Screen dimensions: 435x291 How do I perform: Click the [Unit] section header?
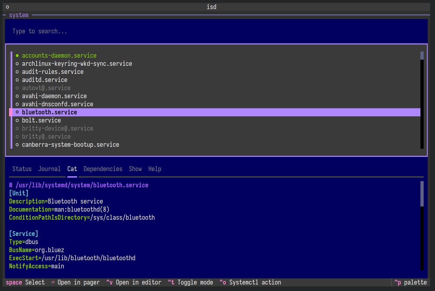pyautogui.click(x=19, y=193)
